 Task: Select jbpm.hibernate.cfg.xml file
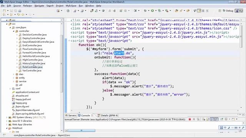tap(28, 110)
